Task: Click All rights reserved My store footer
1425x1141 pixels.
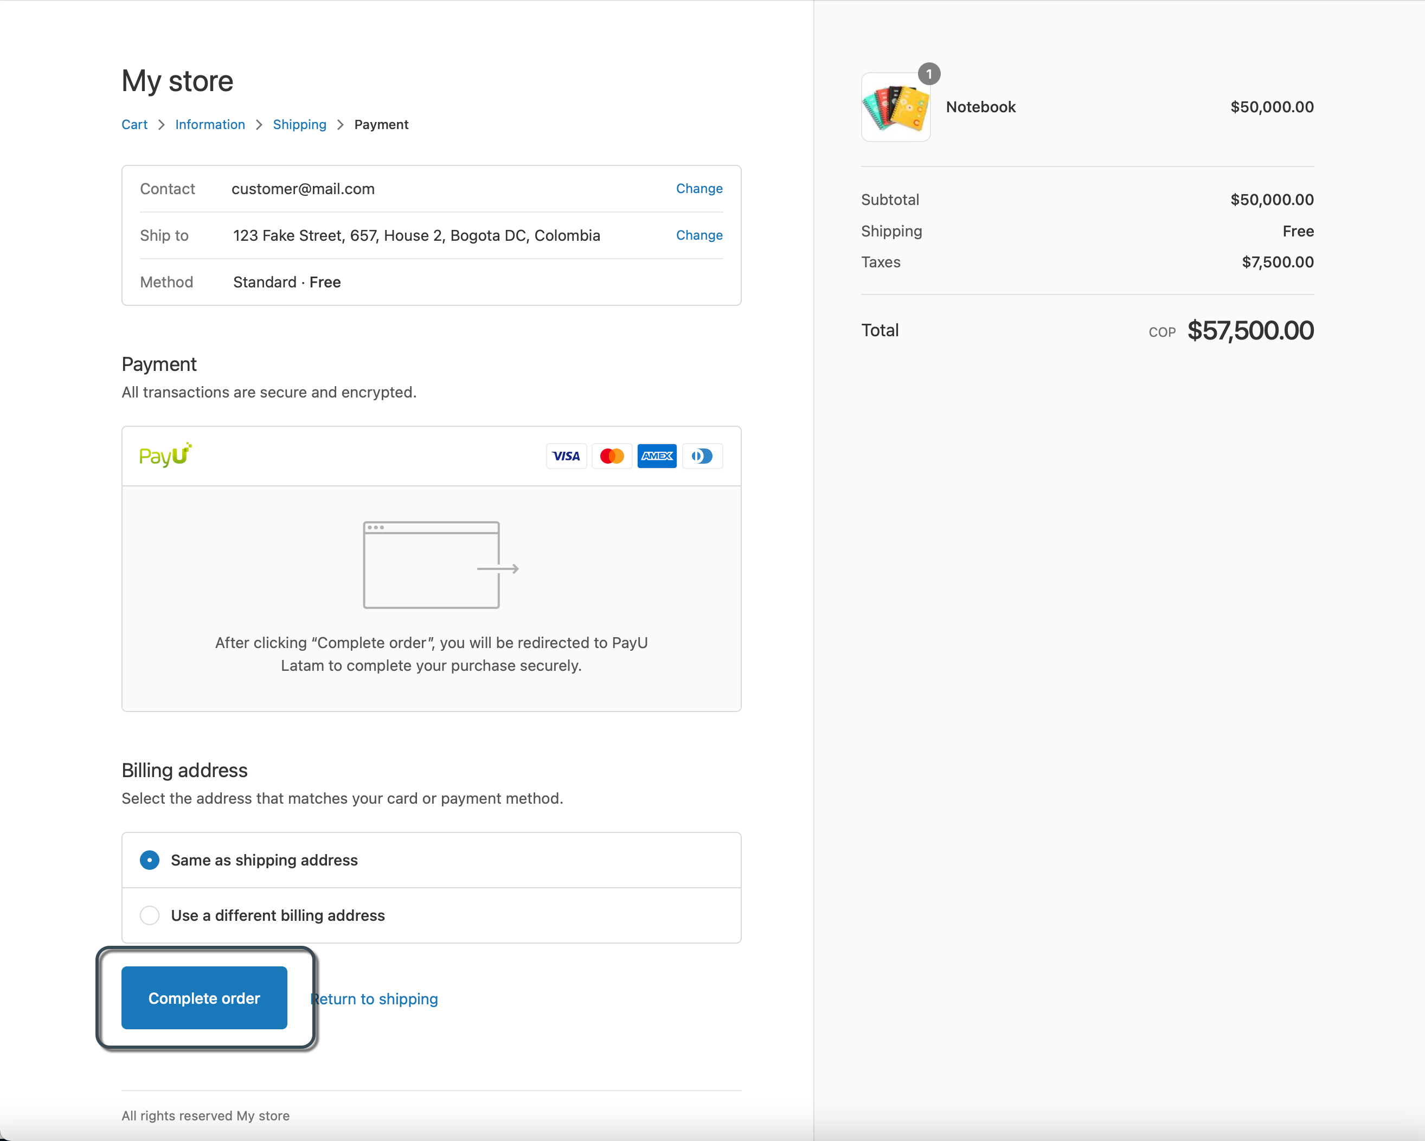Action: click(x=206, y=1116)
